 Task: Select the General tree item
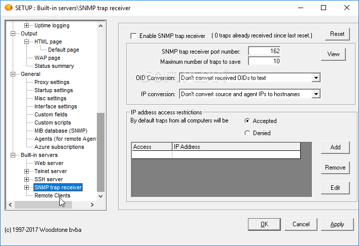(x=30, y=74)
